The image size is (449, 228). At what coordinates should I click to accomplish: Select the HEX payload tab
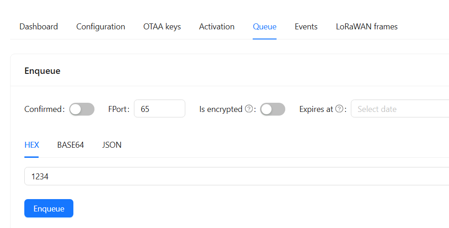pyautogui.click(x=32, y=145)
